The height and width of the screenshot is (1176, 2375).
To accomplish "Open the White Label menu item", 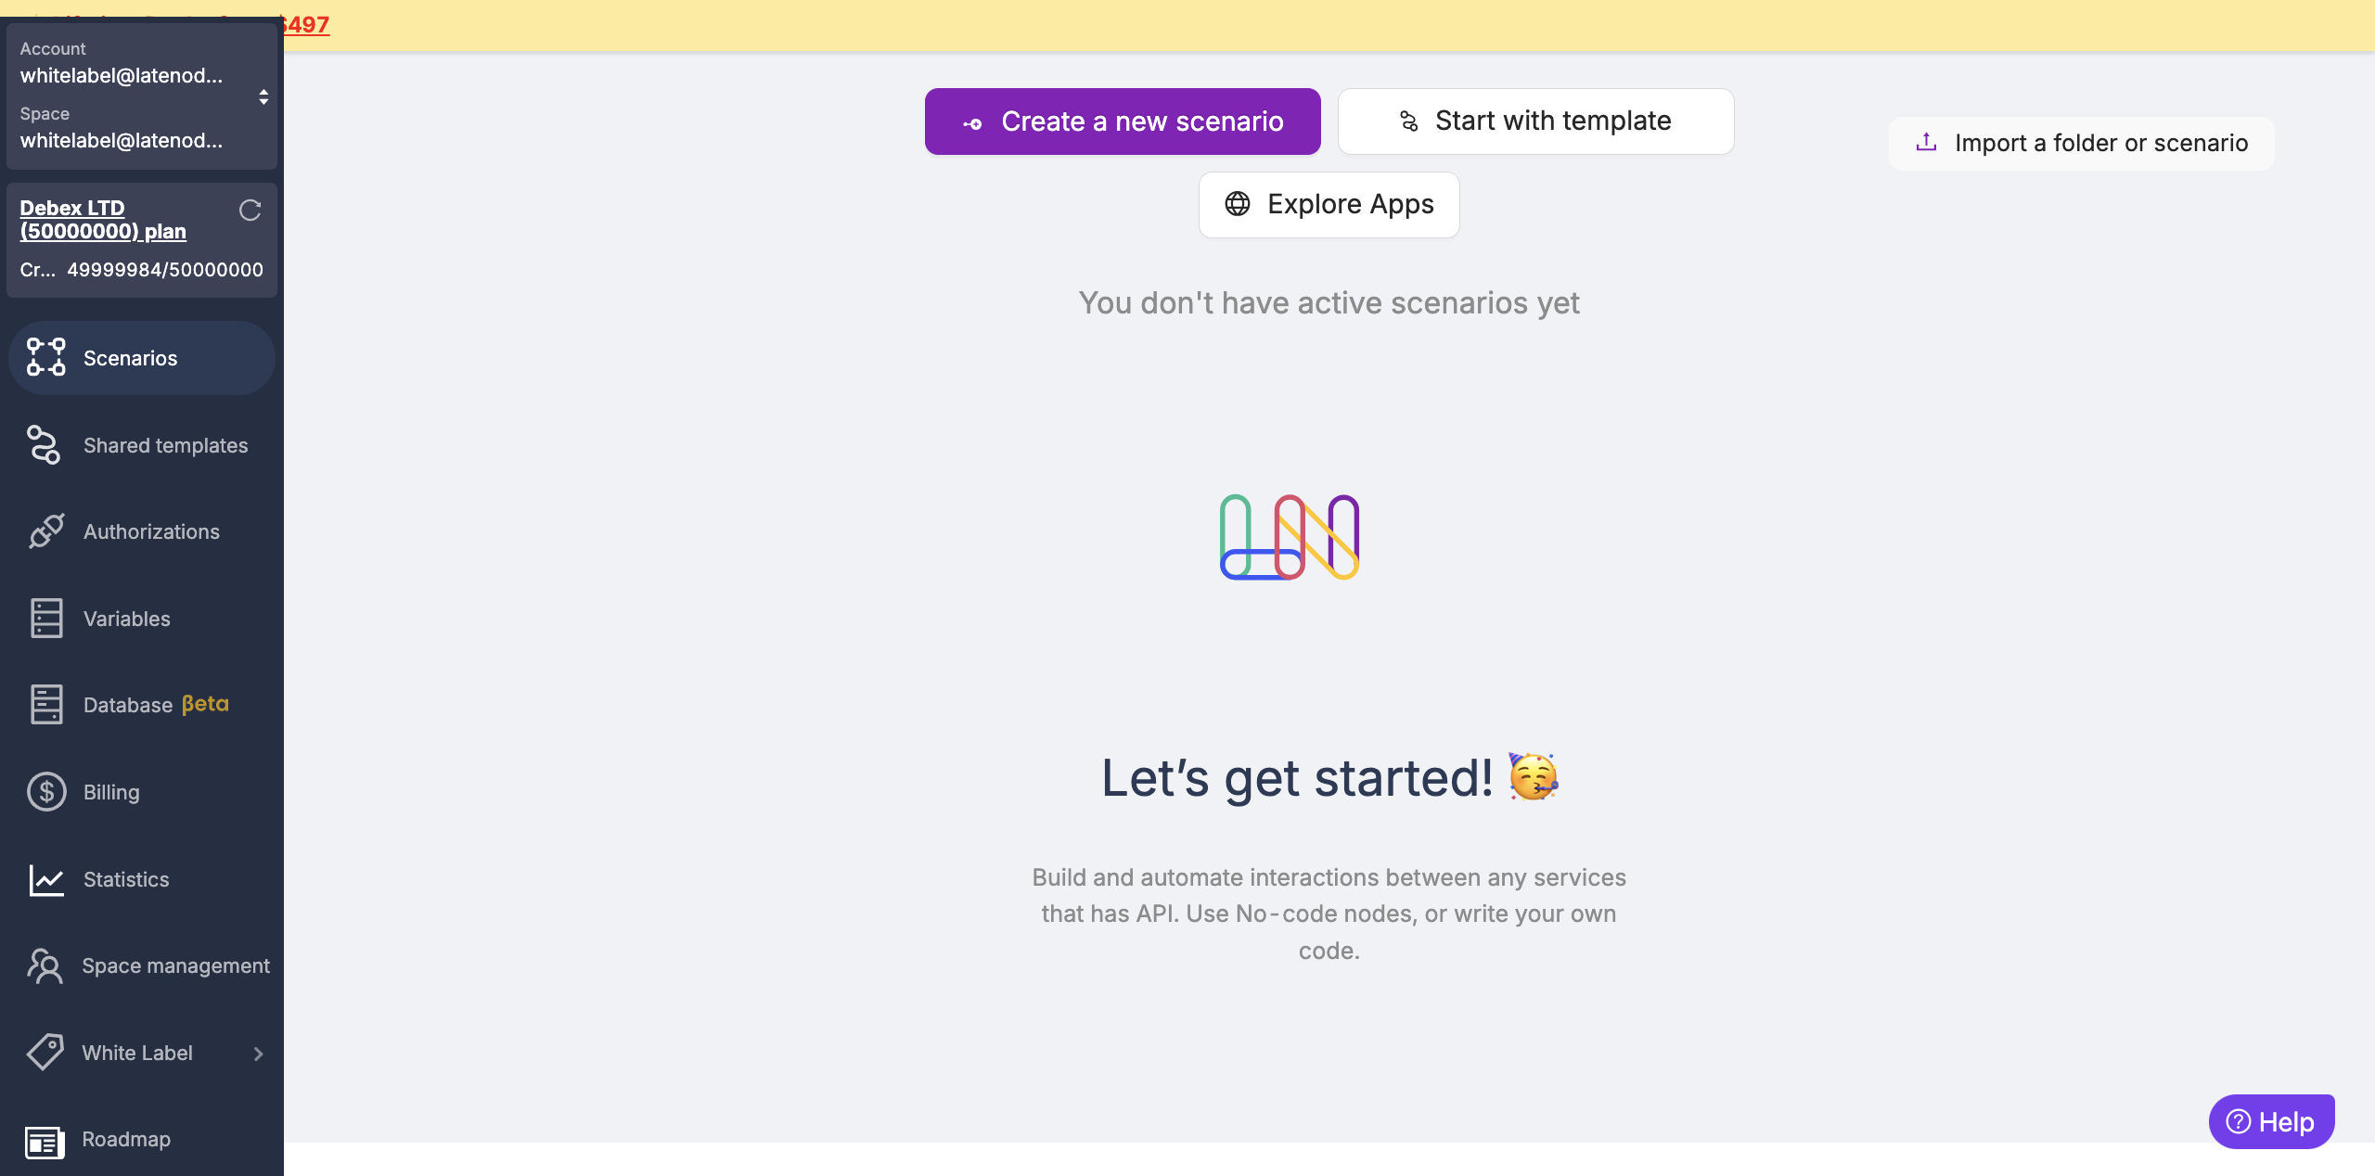I will tap(137, 1053).
